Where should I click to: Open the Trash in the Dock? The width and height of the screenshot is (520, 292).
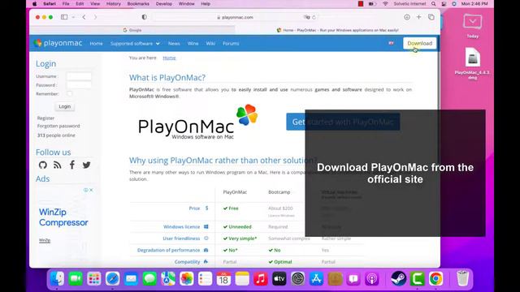(462, 278)
